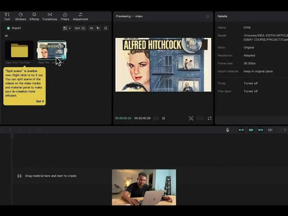288x216 pixels.
Task: Click the Ratio value Original
Action: click(249, 48)
